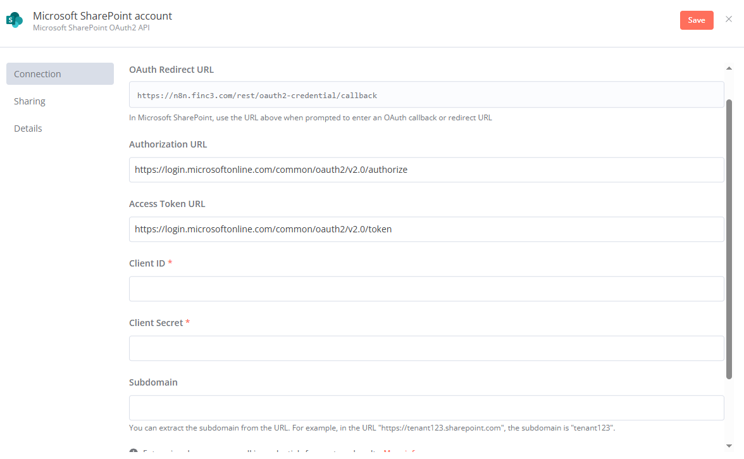Viewport: 744px width, 459px height.
Task: Click the 'Microsoft SharePoint OAuth2 API' subtitle
Action: click(x=91, y=28)
